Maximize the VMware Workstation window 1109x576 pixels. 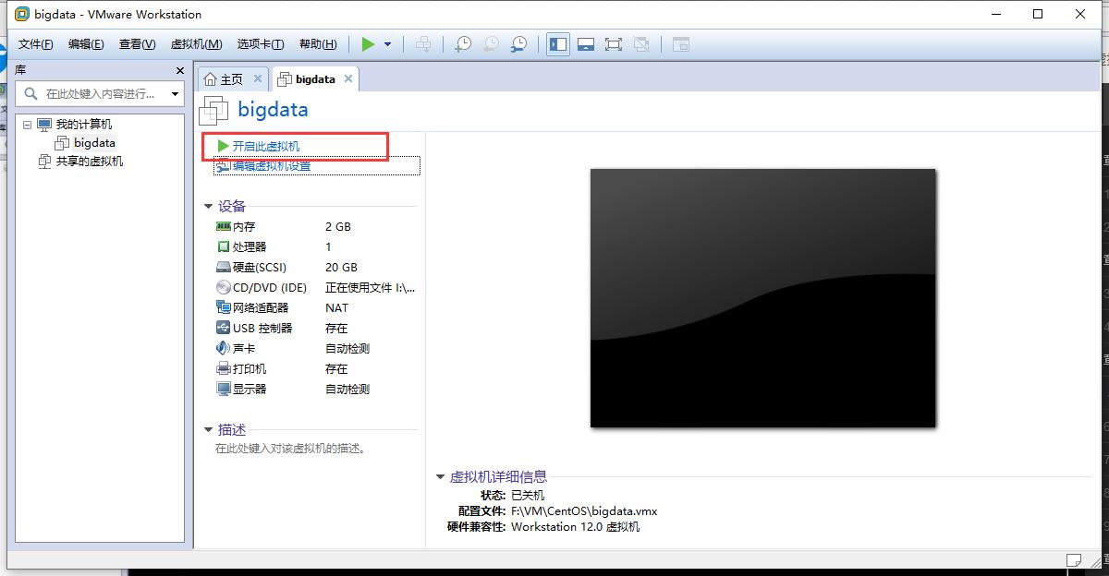click(x=1038, y=14)
